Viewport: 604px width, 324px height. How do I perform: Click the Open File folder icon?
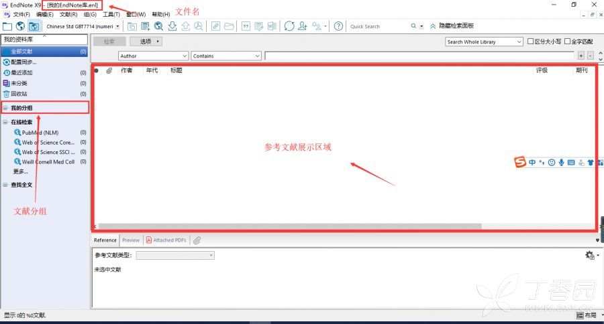coord(230,26)
